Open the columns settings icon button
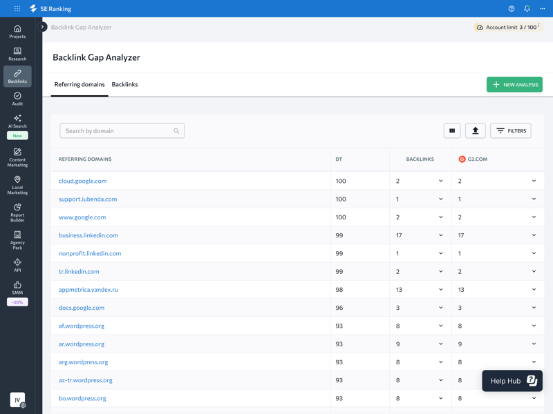 [x=452, y=130]
